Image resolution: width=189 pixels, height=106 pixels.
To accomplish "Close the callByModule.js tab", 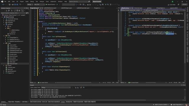I will tap(133, 8).
